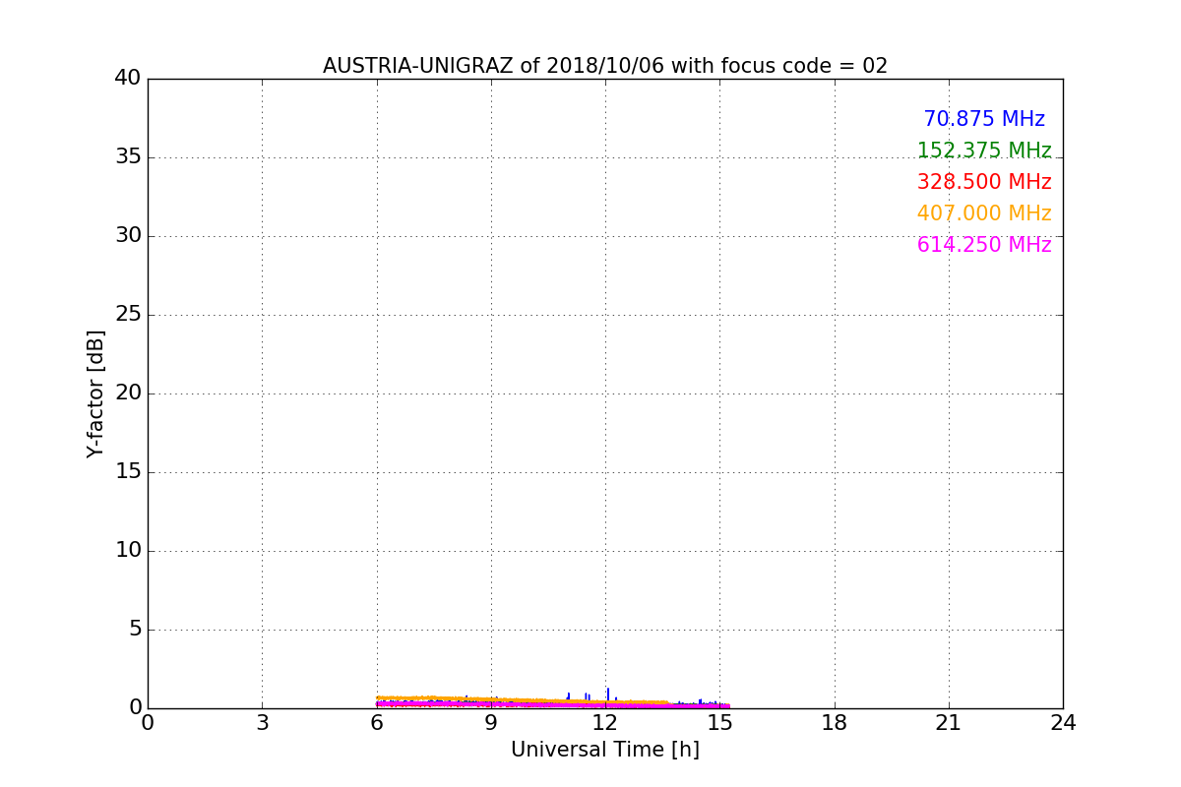Click the x-axis tick label 24
1181x787 pixels.
[x=1063, y=723]
